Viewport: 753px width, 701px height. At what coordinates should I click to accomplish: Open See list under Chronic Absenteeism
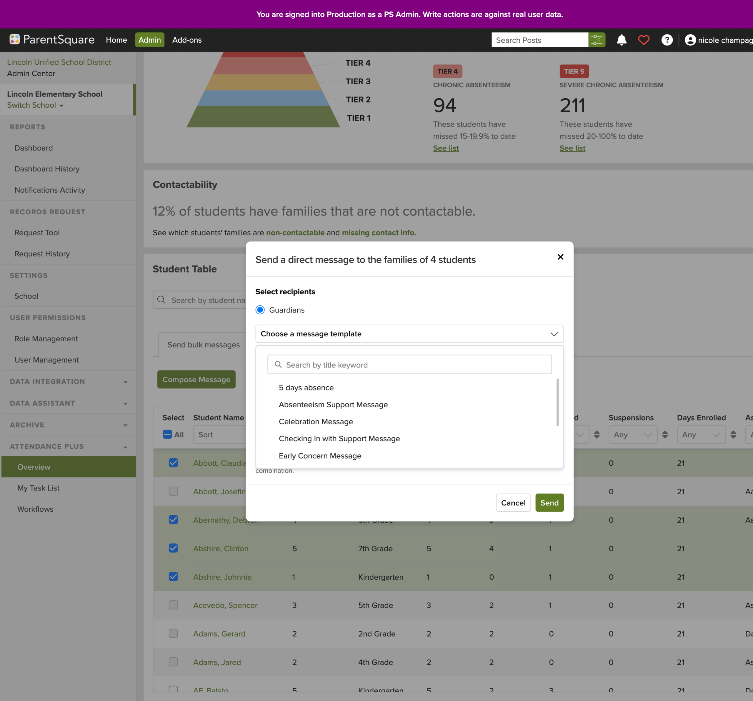pos(445,148)
